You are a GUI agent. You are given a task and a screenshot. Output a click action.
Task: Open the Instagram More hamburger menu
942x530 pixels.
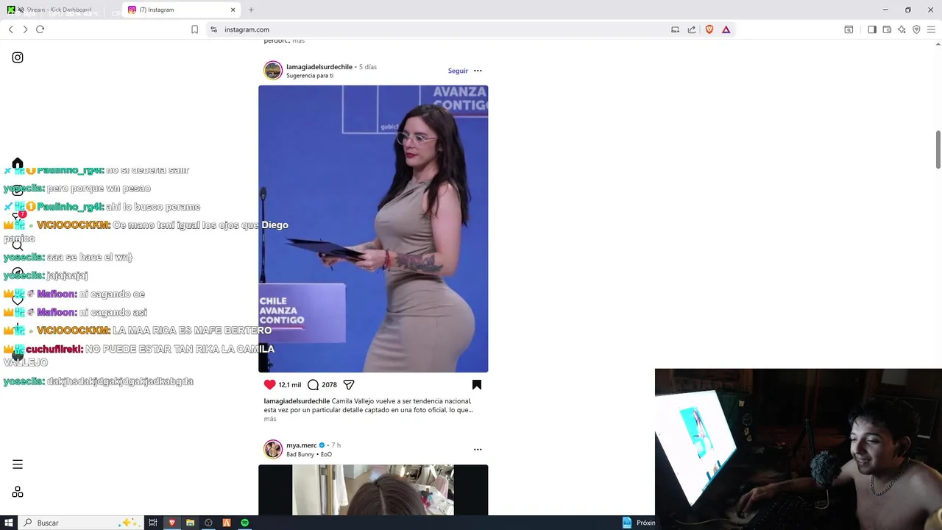(18, 464)
